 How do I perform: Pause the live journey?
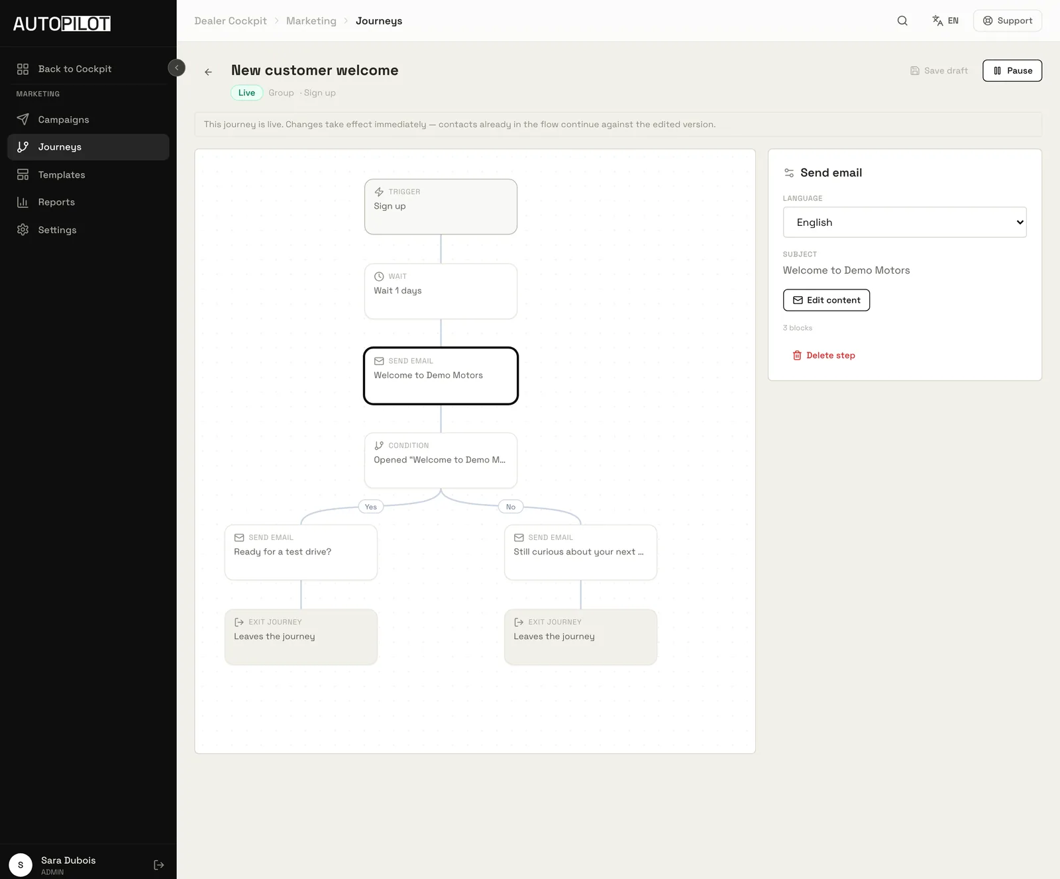[x=1012, y=71]
